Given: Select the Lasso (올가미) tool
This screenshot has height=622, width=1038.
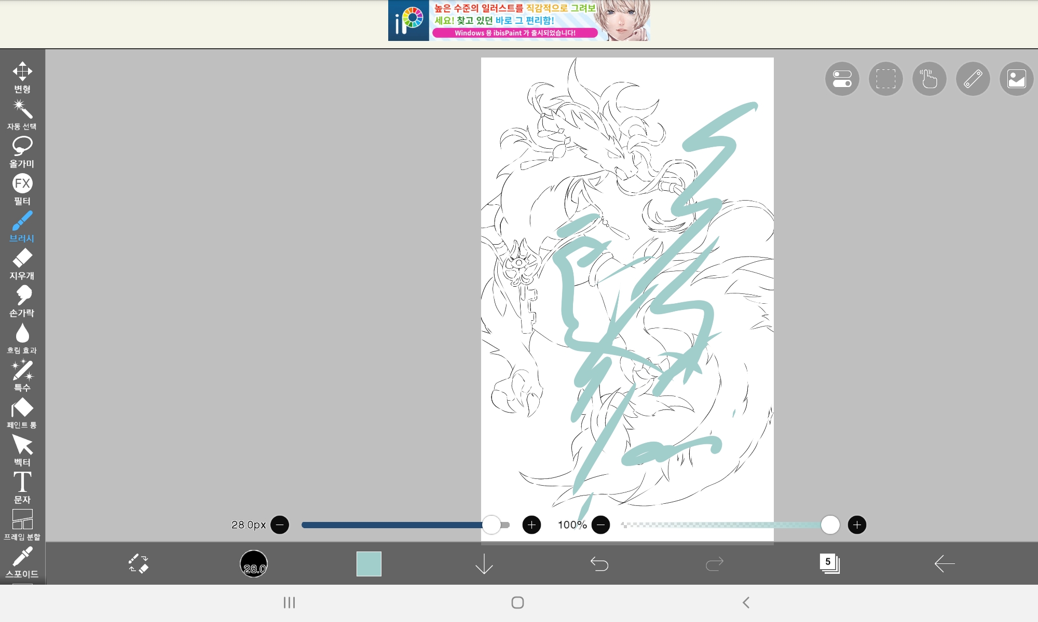Looking at the screenshot, I should [22, 152].
